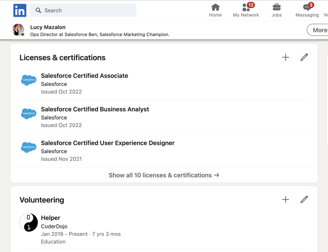328x252 pixels.
Task: Open My Network with 12 notifications
Action: point(245,10)
